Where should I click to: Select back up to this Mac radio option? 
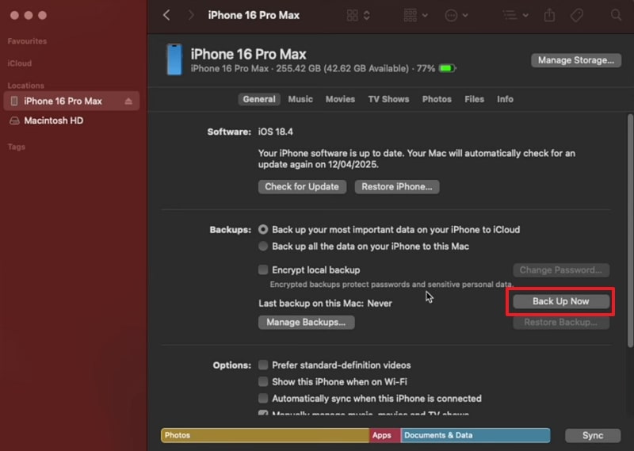263,247
